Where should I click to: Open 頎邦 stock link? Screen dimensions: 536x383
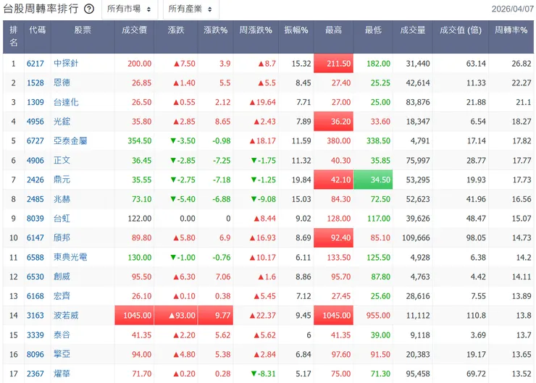(x=62, y=237)
